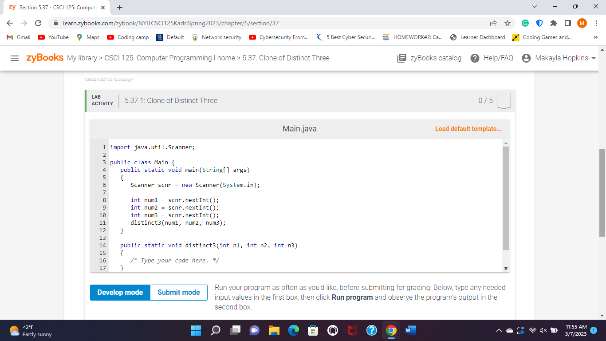Bookmark this page with the star icon
This screenshot has height=341, width=606.
[x=508, y=23]
